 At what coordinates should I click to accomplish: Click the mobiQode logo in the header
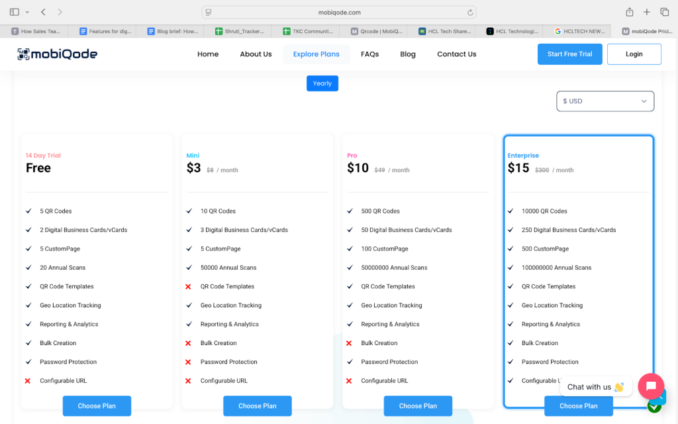point(57,54)
